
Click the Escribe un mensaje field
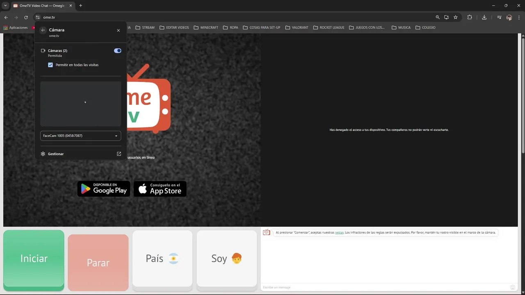pyautogui.click(x=386, y=287)
